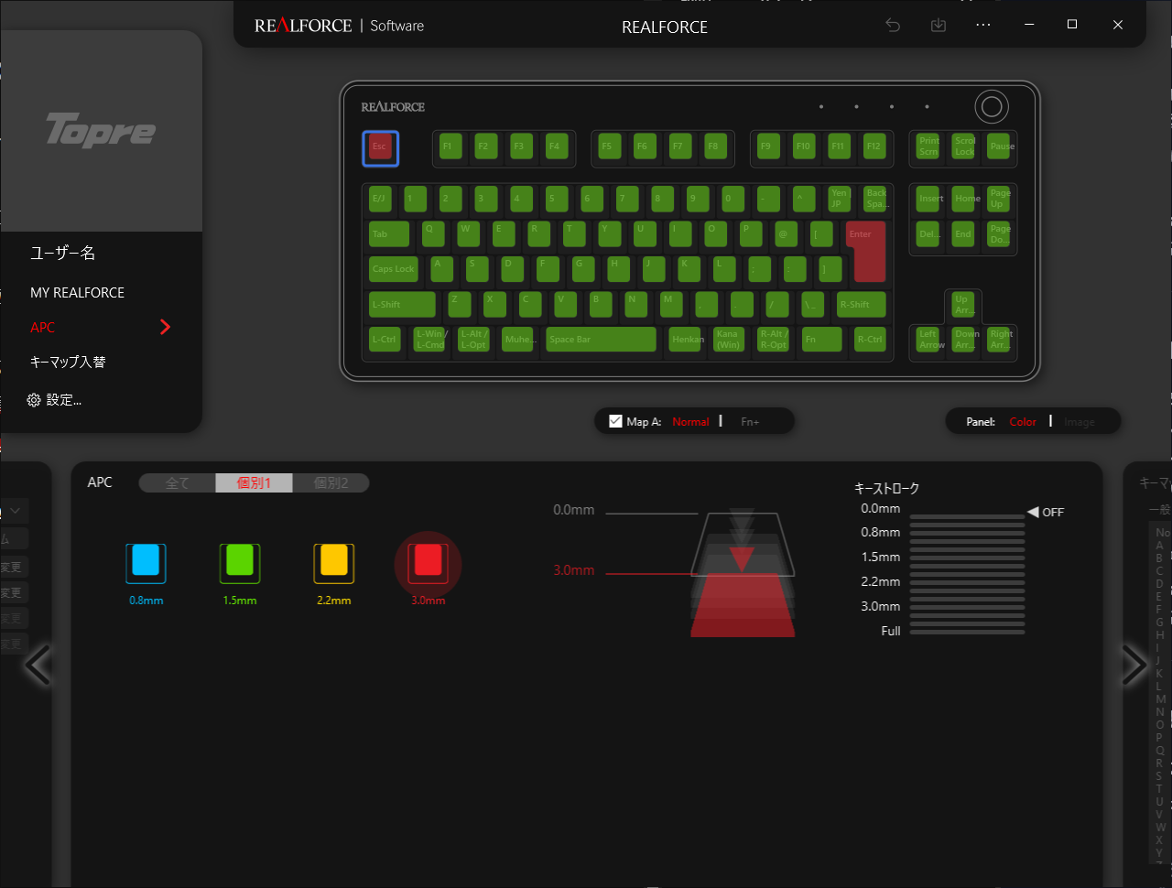Image resolution: width=1172 pixels, height=888 pixels.
Task: Select the Page Up key
Action: [x=999, y=199]
